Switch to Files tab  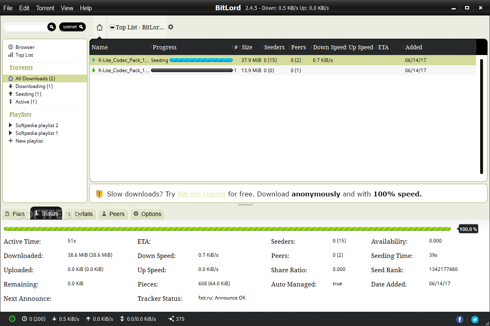tap(15, 214)
